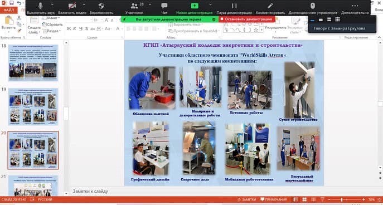Open the three-dot More menu
The image size is (383, 205).
355,6
